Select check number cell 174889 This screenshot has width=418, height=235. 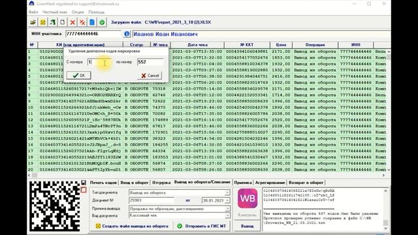pyautogui.click(x=160, y=120)
